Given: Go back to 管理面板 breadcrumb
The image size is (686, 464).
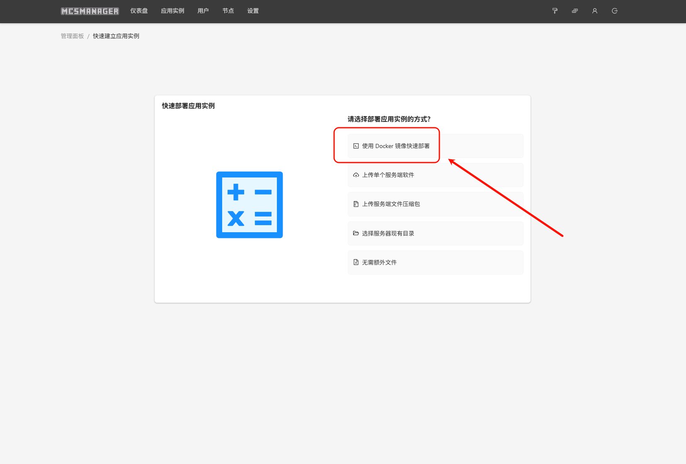Looking at the screenshot, I should (x=72, y=36).
